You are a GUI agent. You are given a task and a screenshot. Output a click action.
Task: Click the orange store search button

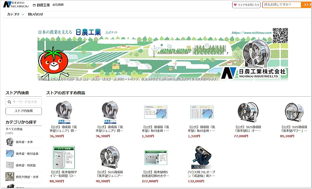307,5
